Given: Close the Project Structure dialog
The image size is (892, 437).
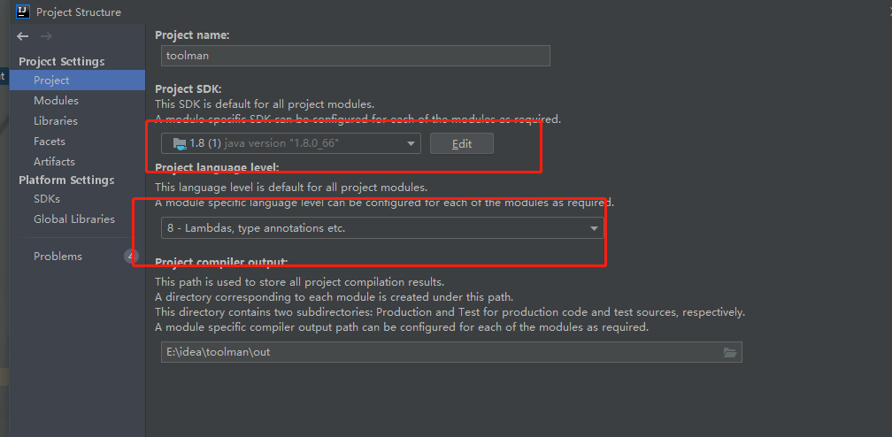Looking at the screenshot, I should point(889,11).
